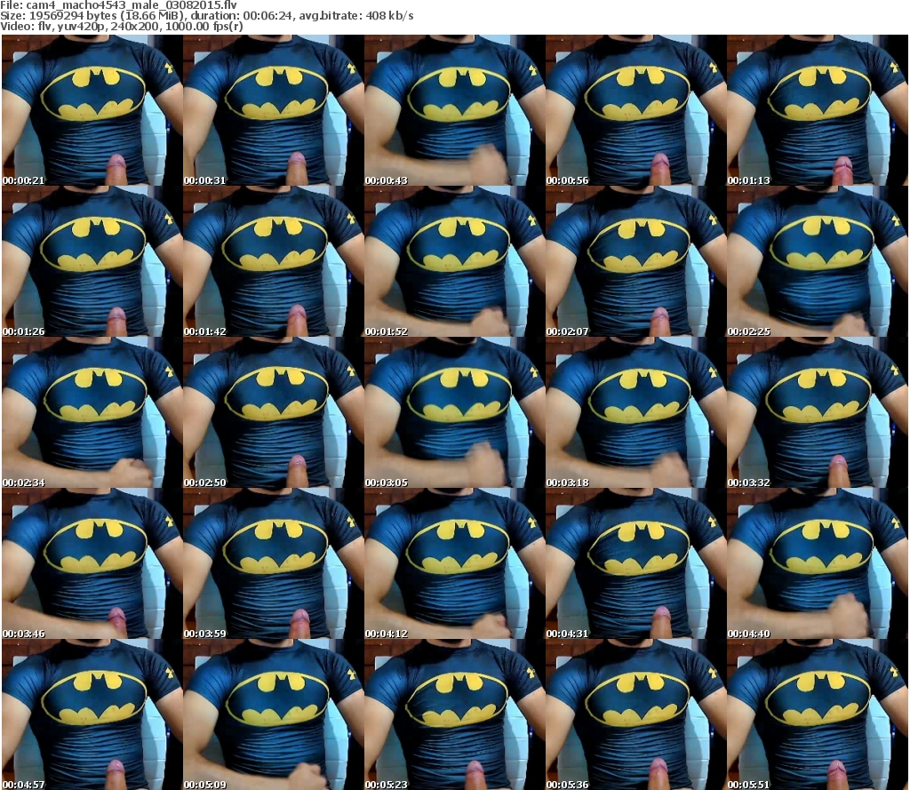Click the 'Size: 19569294 bytes' info line
This screenshot has width=910, height=790.
click(x=206, y=16)
